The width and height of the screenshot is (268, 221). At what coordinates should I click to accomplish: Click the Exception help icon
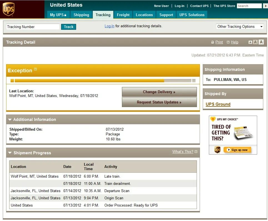click(35, 69)
